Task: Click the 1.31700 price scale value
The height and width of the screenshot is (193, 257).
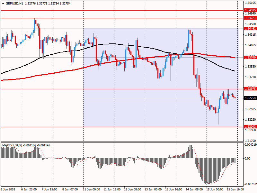Action: (250, 141)
